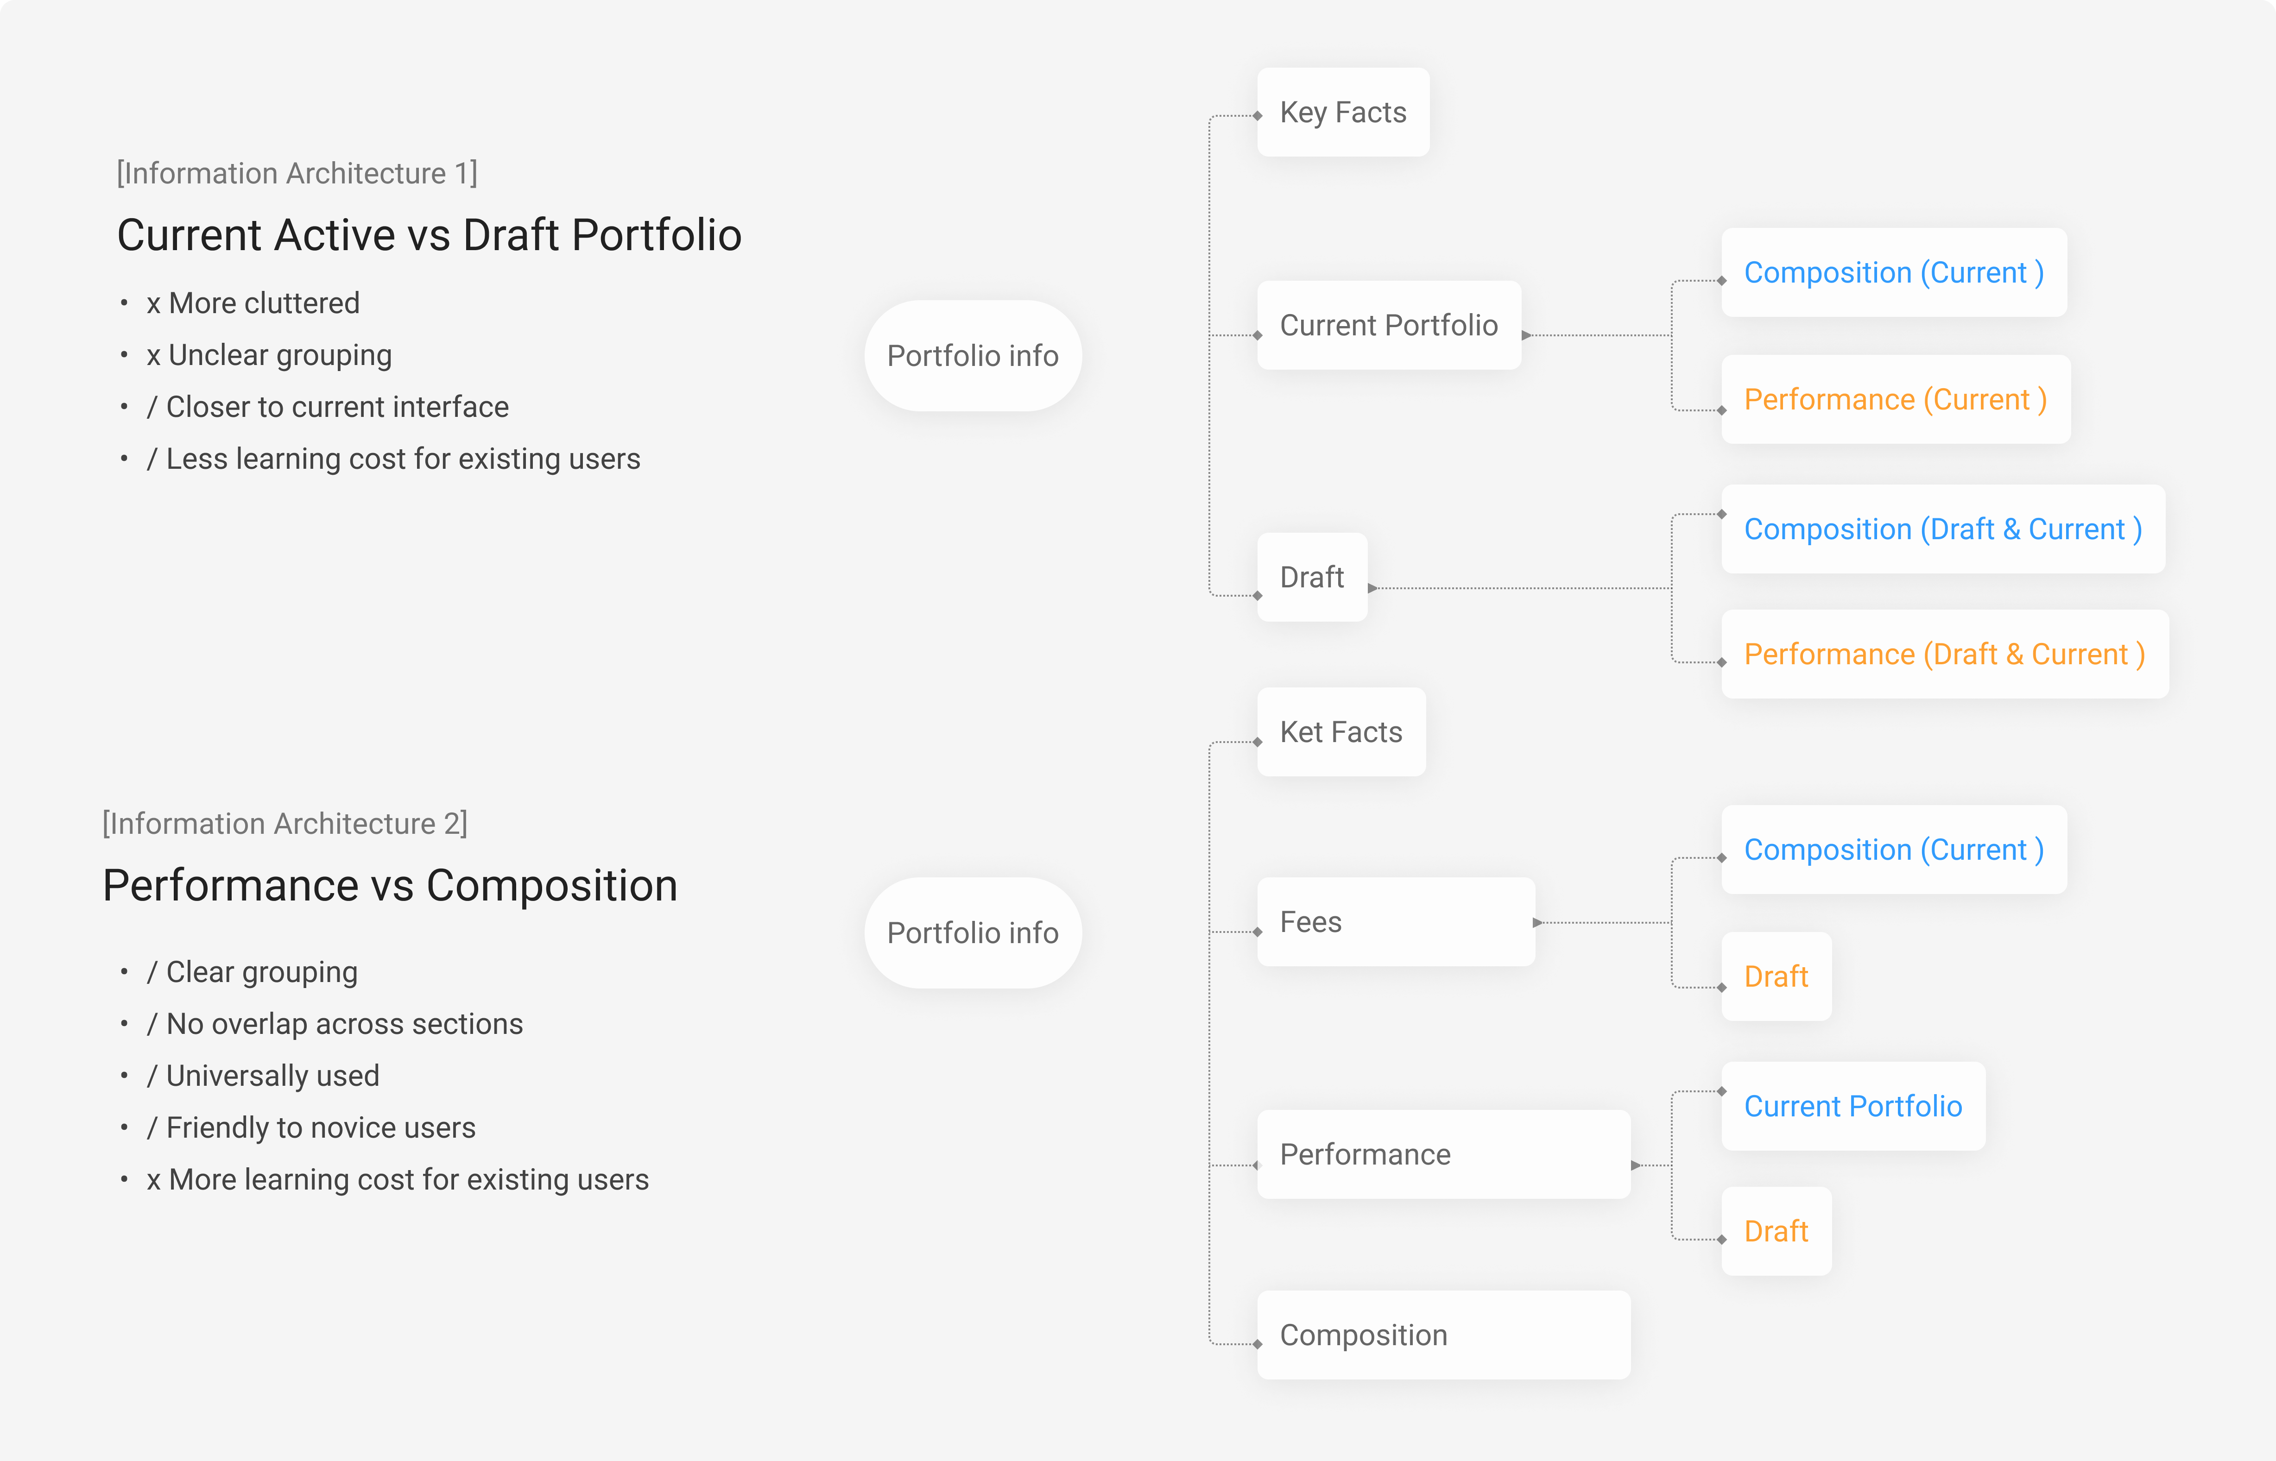This screenshot has width=2276, height=1461.
Task: Open the Ket Facts node
Action: (1340, 732)
